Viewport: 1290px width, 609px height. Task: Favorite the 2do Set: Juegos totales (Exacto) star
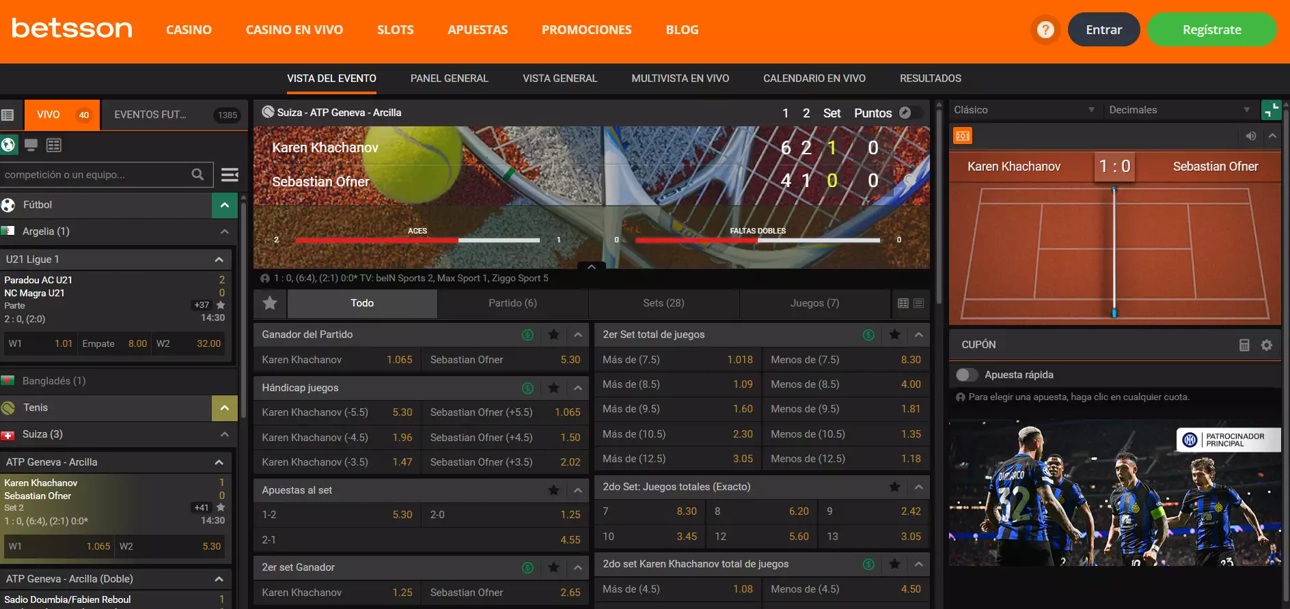coord(895,487)
